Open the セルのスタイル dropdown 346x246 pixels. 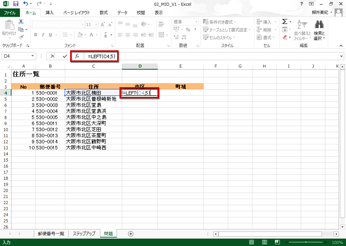[x=219, y=37]
